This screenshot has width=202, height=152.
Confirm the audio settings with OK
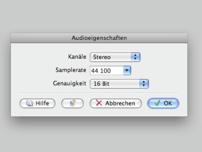[x=163, y=103]
